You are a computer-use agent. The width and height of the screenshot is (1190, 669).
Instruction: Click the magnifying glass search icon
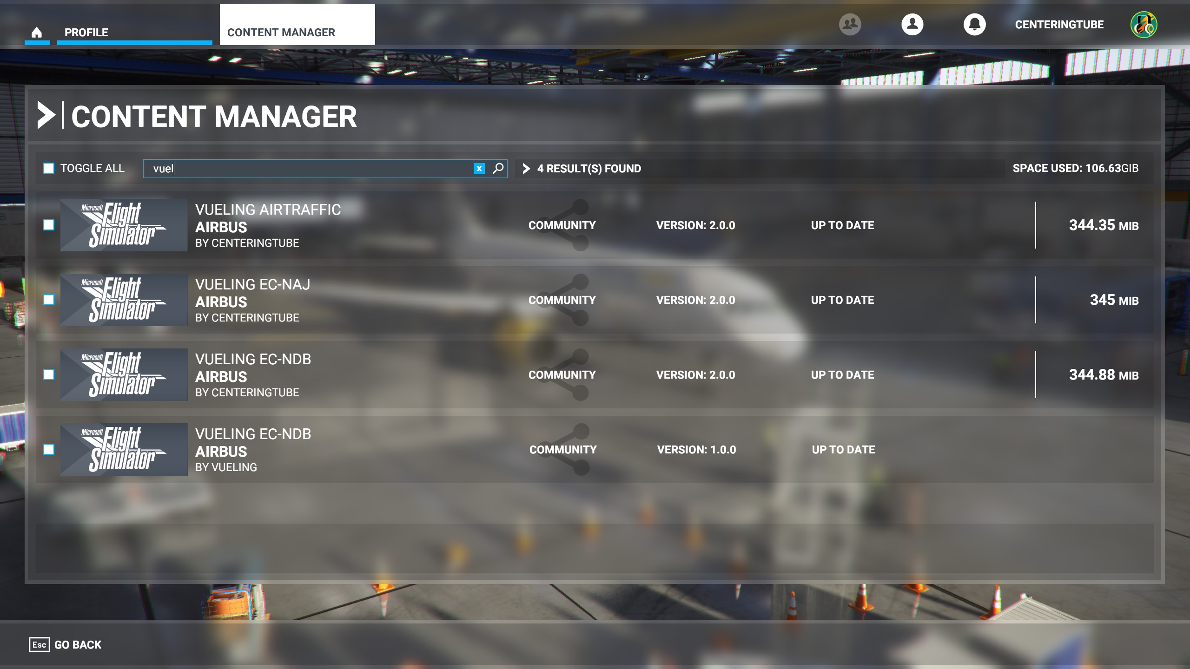(x=498, y=168)
